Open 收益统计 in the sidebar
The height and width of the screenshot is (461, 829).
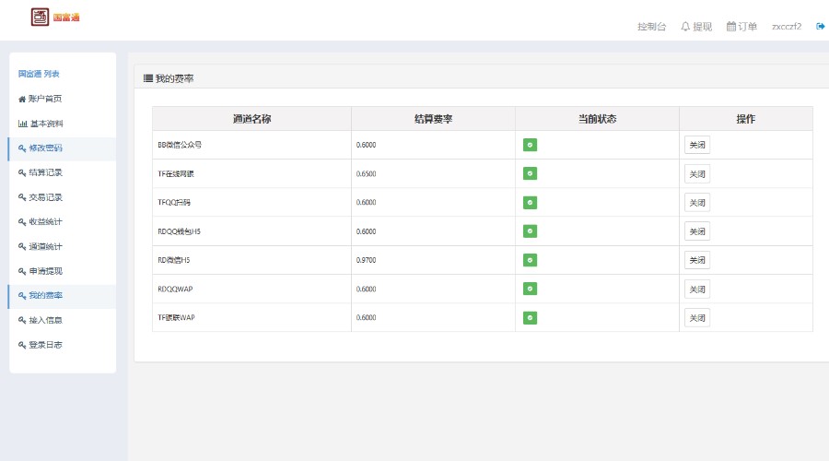pos(45,222)
